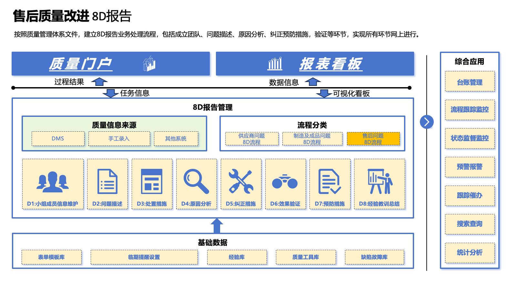Select the D3 layout template icon

click(x=152, y=181)
